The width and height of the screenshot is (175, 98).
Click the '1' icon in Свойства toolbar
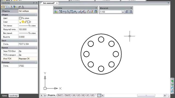[6, 7]
